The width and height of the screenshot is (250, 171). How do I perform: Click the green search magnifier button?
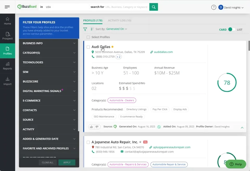coord(154,7)
